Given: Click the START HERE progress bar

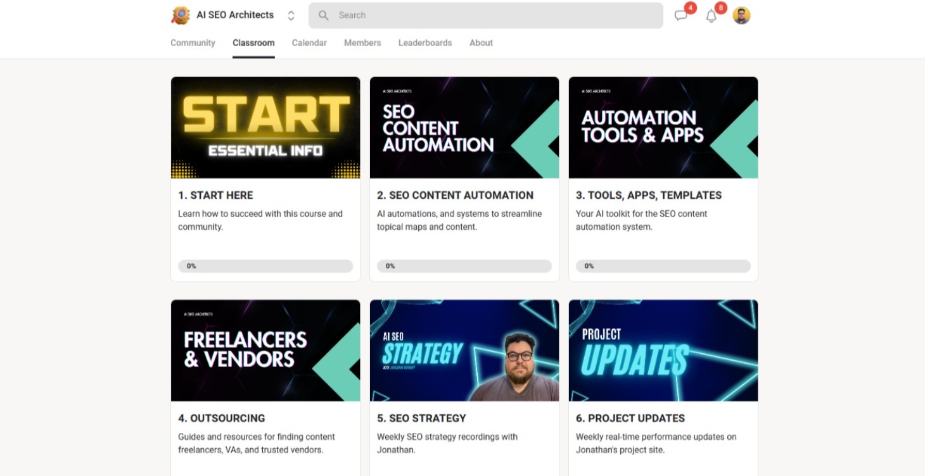Looking at the screenshot, I should [x=265, y=266].
